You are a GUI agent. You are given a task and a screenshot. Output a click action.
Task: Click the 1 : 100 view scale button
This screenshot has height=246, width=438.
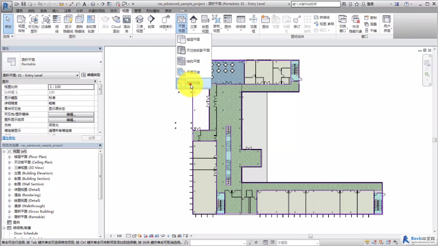116,236
